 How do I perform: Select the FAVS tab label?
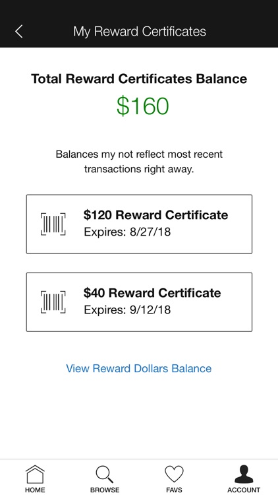174,490
